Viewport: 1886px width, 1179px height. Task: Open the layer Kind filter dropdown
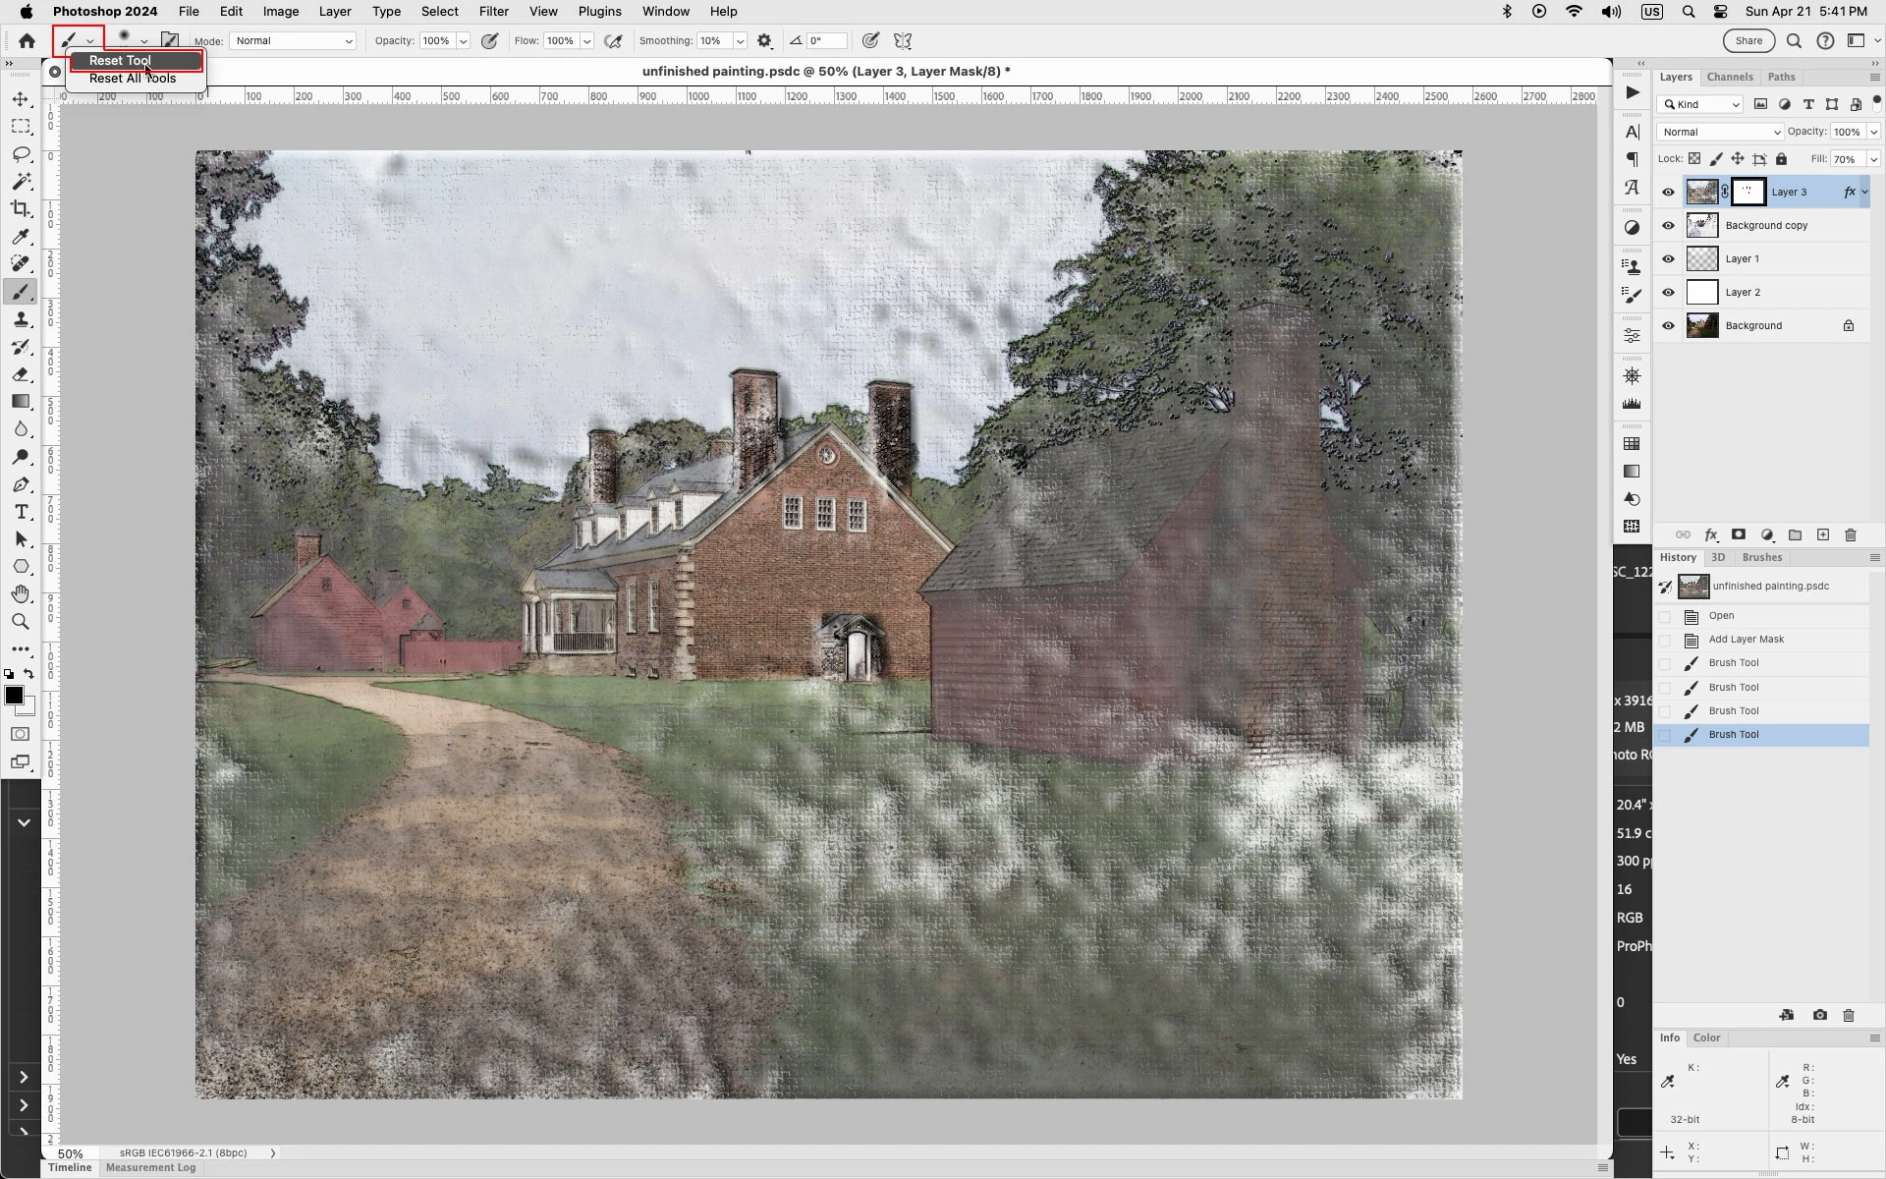coord(1701,104)
